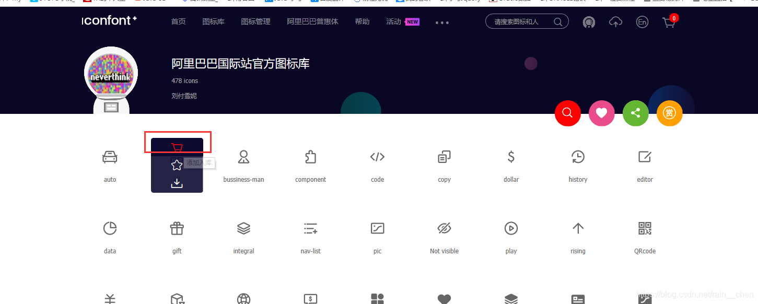Viewport: 758px width, 304px height.
Task: Select the integral layers icon
Action: 243,228
